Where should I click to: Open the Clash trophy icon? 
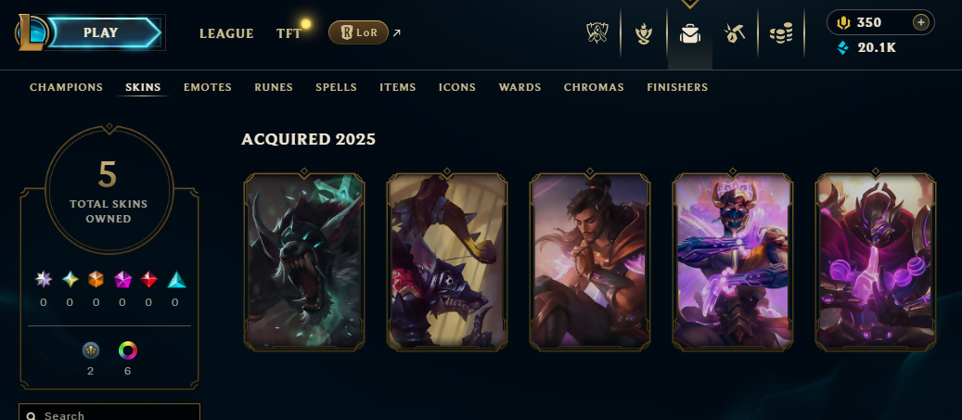click(x=596, y=33)
